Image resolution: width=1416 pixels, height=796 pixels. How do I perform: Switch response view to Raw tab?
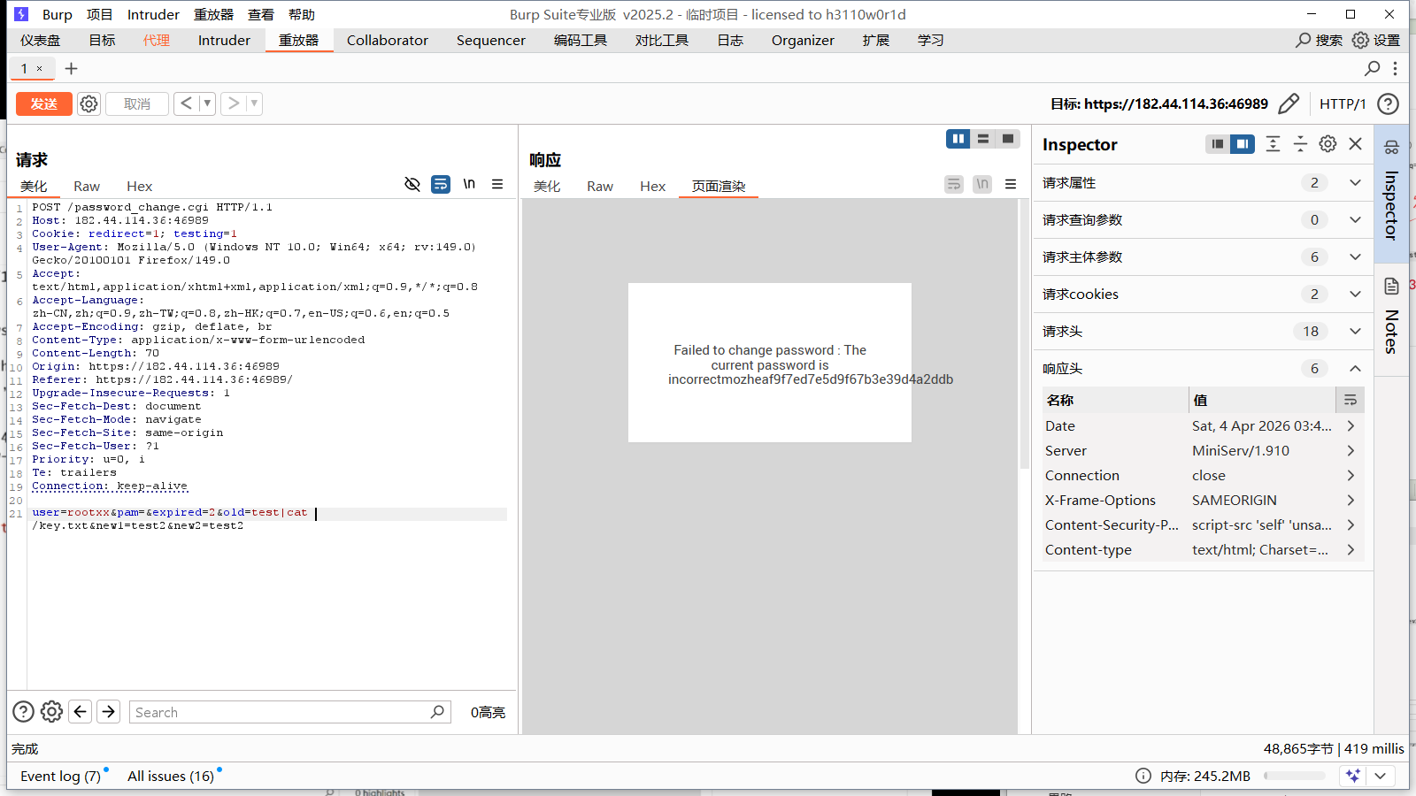coord(600,186)
